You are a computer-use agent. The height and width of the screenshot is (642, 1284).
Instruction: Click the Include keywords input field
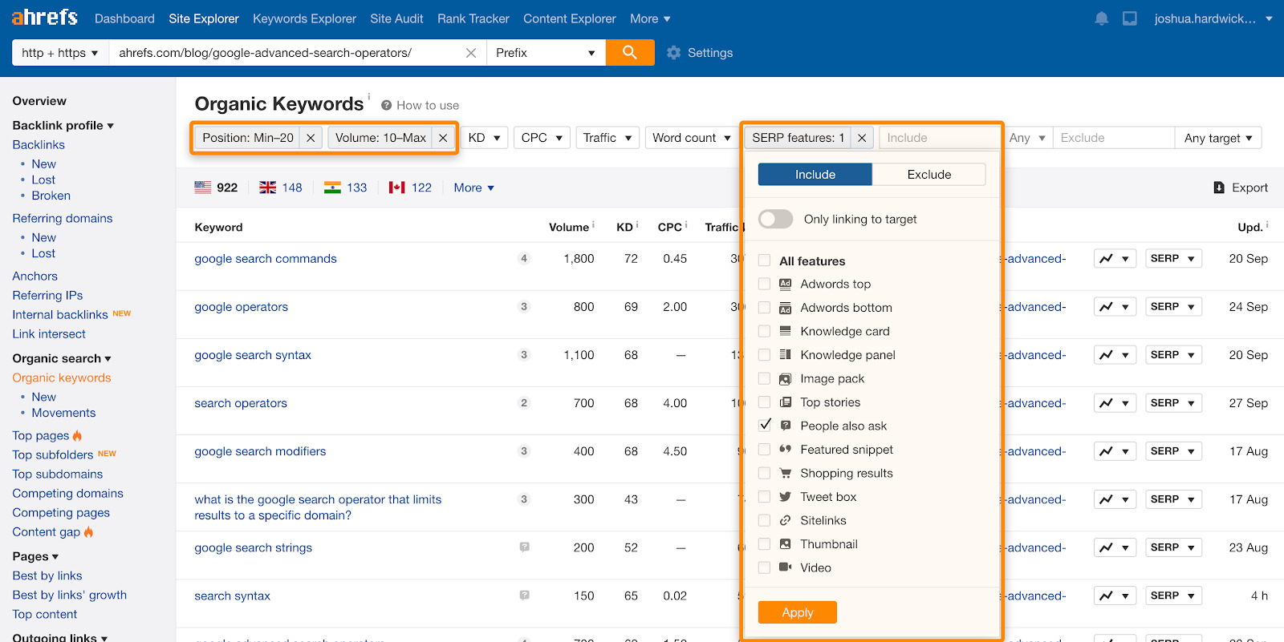(x=940, y=138)
